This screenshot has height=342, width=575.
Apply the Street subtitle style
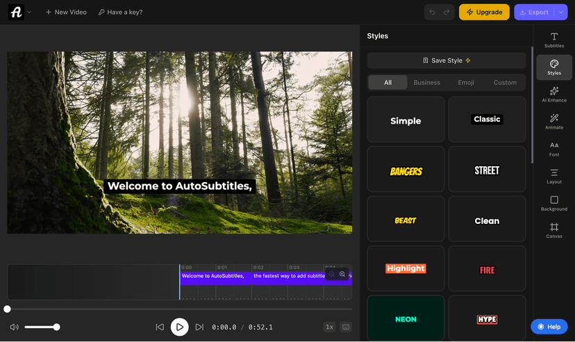click(487, 169)
